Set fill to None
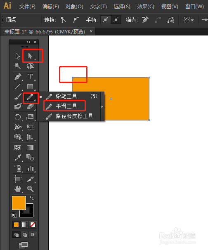Screen dimensions: 208x250 pyautogui.click(x=33, y=225)
